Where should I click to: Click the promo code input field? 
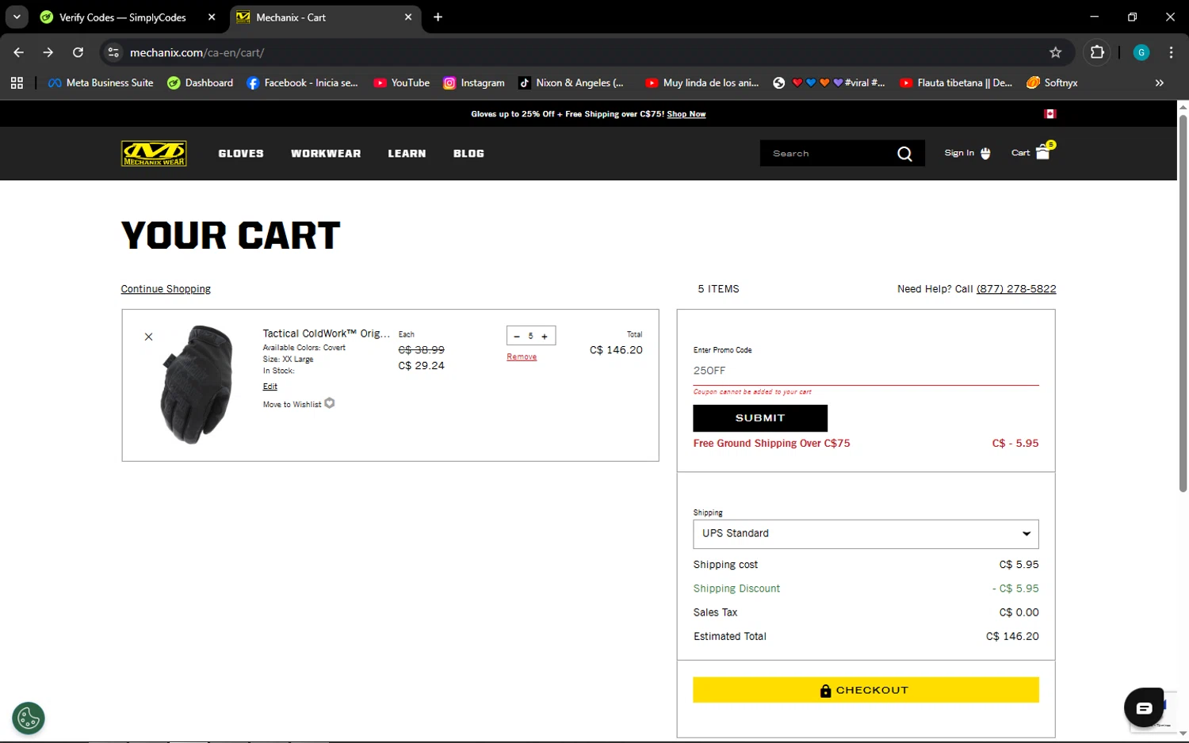(866, 371)
